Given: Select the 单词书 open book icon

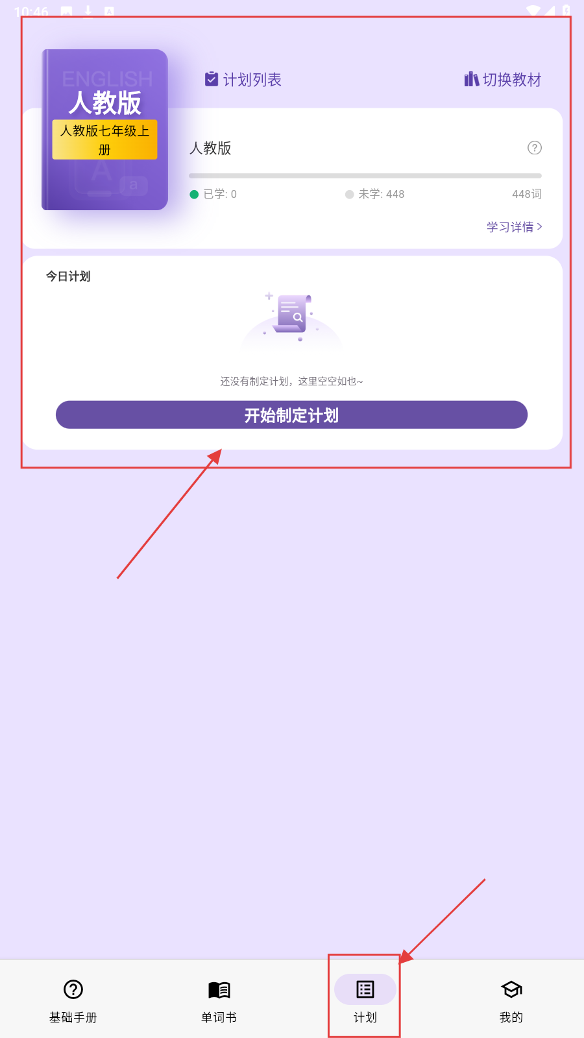Looking at the screenshot, I should (x=219, y=989).
